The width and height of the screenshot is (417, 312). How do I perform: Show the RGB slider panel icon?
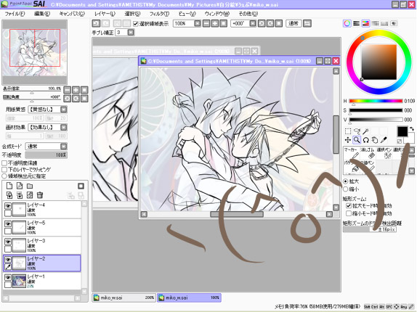357,23
